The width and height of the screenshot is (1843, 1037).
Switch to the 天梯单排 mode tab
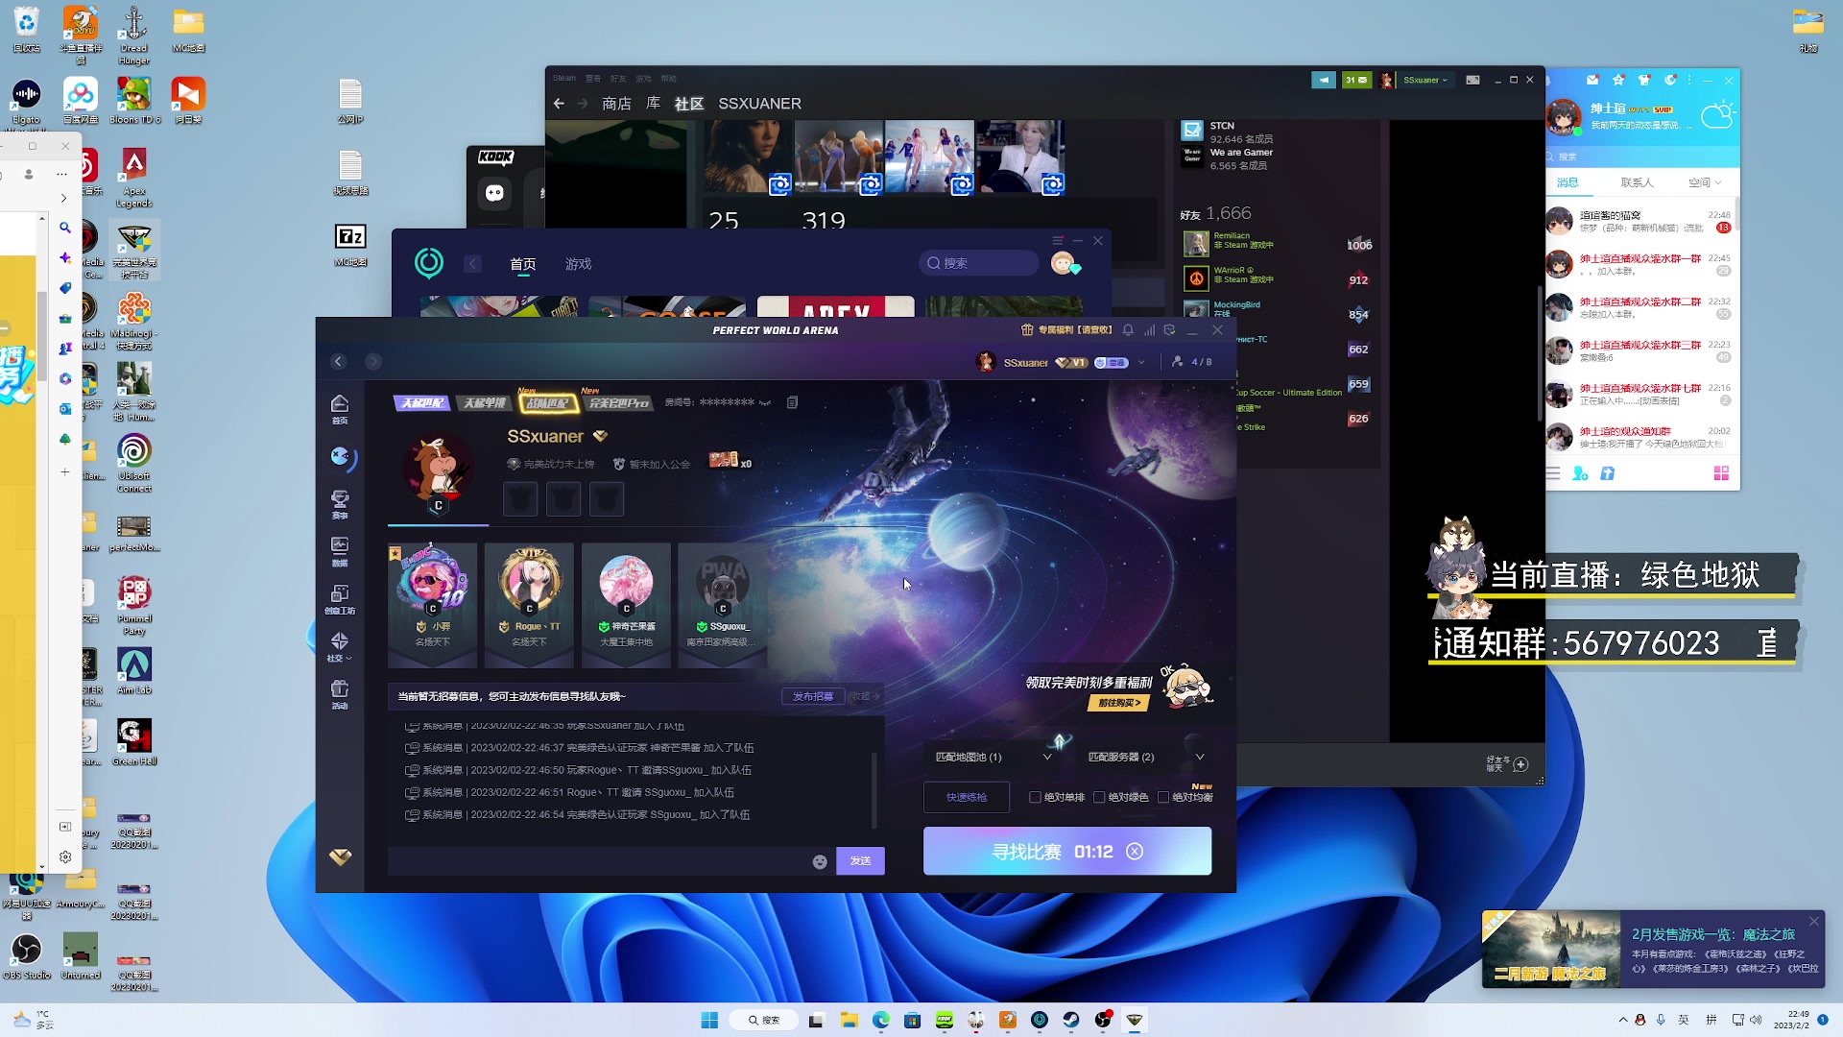pyautogui.click(x=485, y=403)
